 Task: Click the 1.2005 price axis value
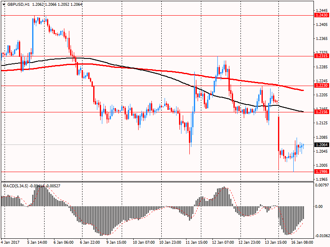tap(322, 165)
